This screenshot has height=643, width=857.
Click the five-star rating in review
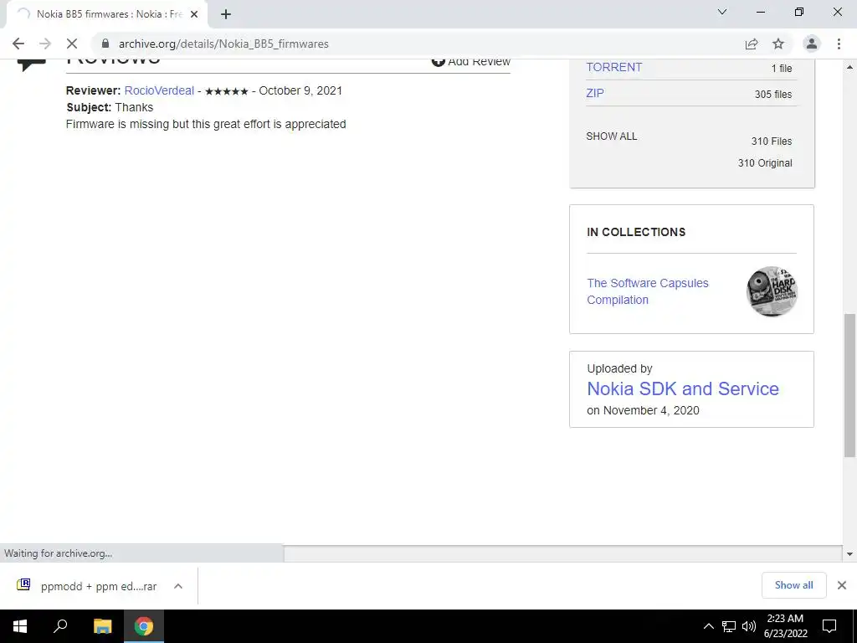click(x=226, y=91)
